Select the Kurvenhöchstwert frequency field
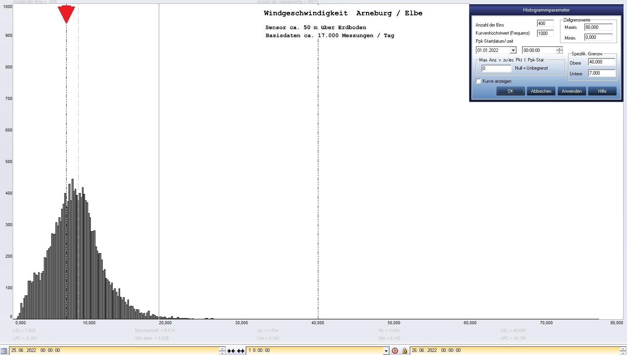The height and width of the screenshot is (355, 627). click(x=545, y=33)
